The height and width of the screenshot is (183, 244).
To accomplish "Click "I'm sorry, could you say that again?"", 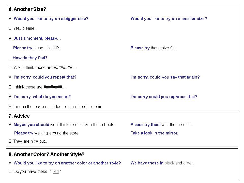I will pyautogui.click(x=165, y=77).
